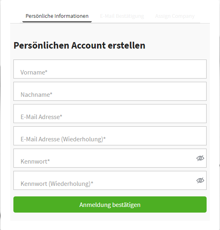Click into the E-Mail Adresse field

(x=110, y=113)
